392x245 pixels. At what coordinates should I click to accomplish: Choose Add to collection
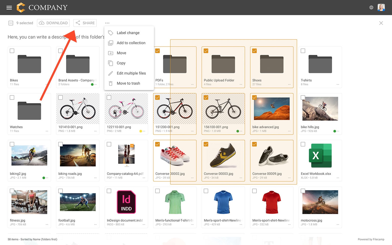(x=129, y=43)
